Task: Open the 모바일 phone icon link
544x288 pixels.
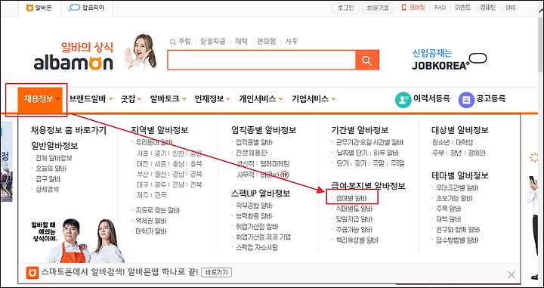Action: pos(413,8)
